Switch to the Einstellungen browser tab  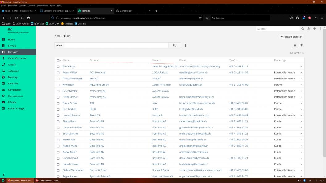point(133,11)
